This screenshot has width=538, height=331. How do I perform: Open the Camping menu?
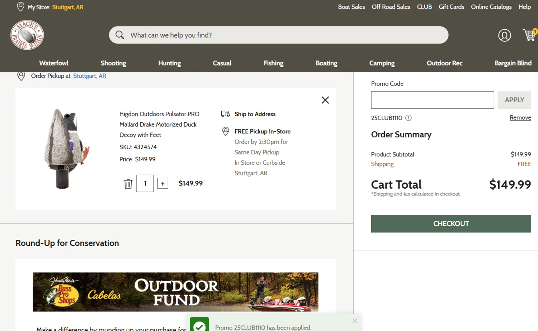coord(382,63)
